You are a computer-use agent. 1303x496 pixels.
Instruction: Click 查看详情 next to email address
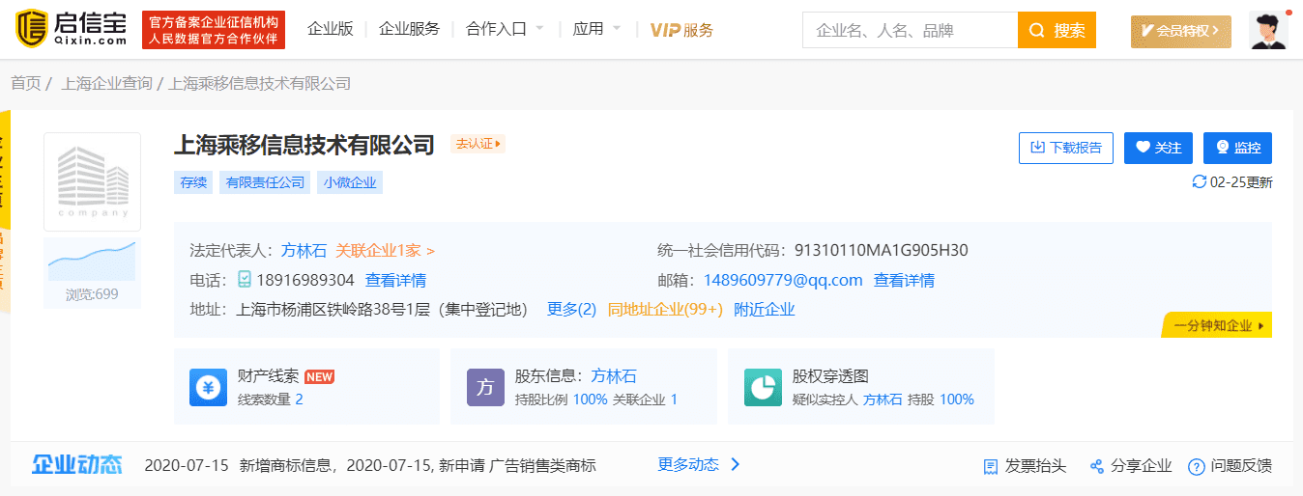click(904, 281)
